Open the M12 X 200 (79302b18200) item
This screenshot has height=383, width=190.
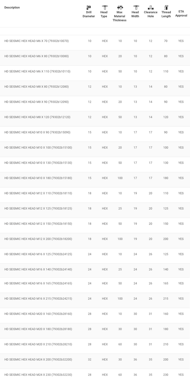(x=95, y=239)
